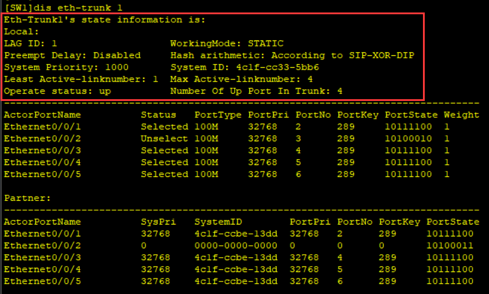Click the 'WorkingMode: STATIC' value
Screen dimensions: 489x294
tap(227, 43)
